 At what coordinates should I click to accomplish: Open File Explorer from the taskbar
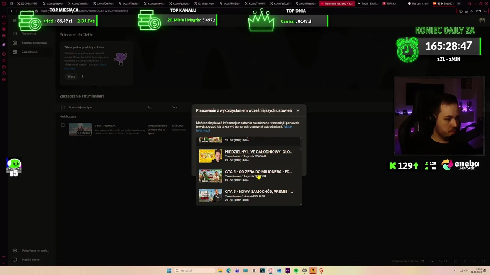click(220, 270)
